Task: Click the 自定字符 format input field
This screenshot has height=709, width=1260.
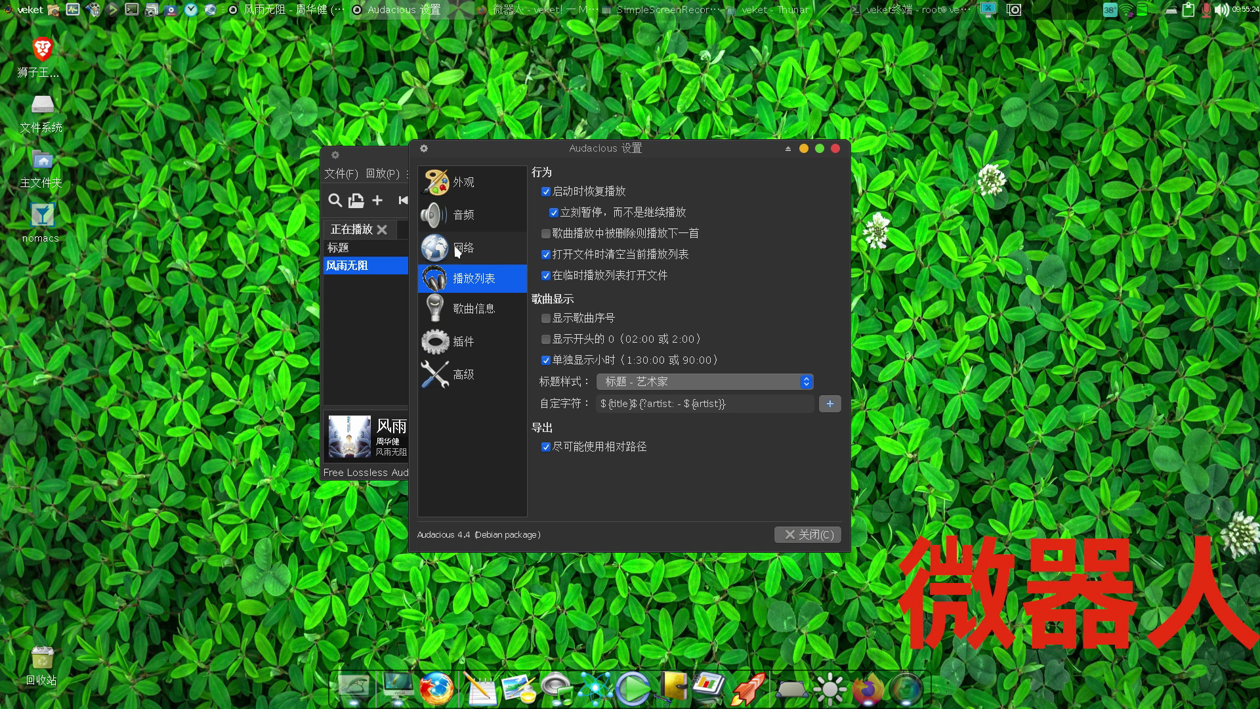Action: click(x=705, y=404)
